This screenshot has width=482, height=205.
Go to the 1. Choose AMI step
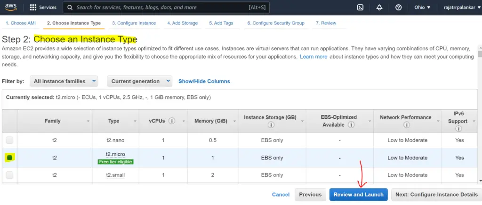click(21, 23)
